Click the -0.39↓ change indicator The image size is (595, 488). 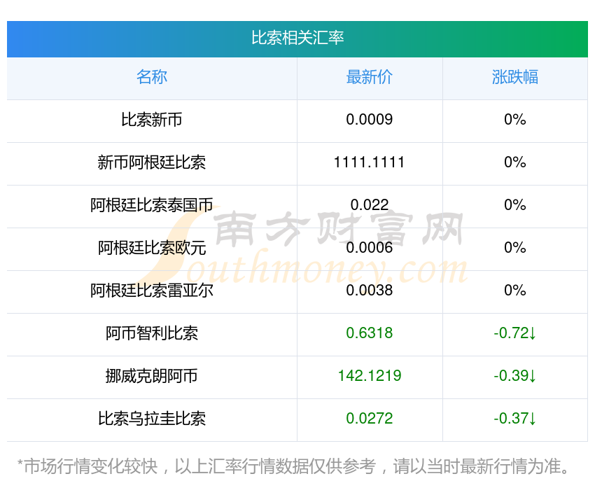click(x=515, y=376)
